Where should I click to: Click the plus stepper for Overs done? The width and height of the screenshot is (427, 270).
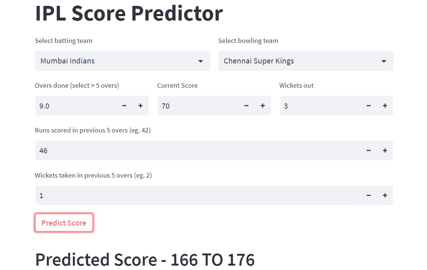point(140,106)
